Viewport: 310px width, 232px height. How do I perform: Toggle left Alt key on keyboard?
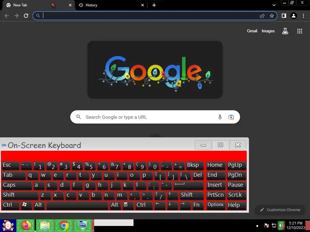tap(39, 205)
